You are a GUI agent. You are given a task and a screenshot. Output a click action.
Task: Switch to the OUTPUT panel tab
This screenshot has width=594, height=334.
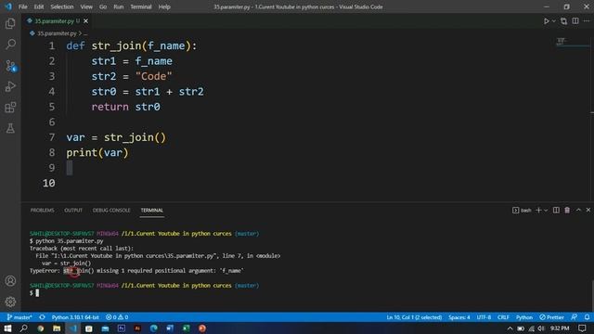tap(73, 211)
